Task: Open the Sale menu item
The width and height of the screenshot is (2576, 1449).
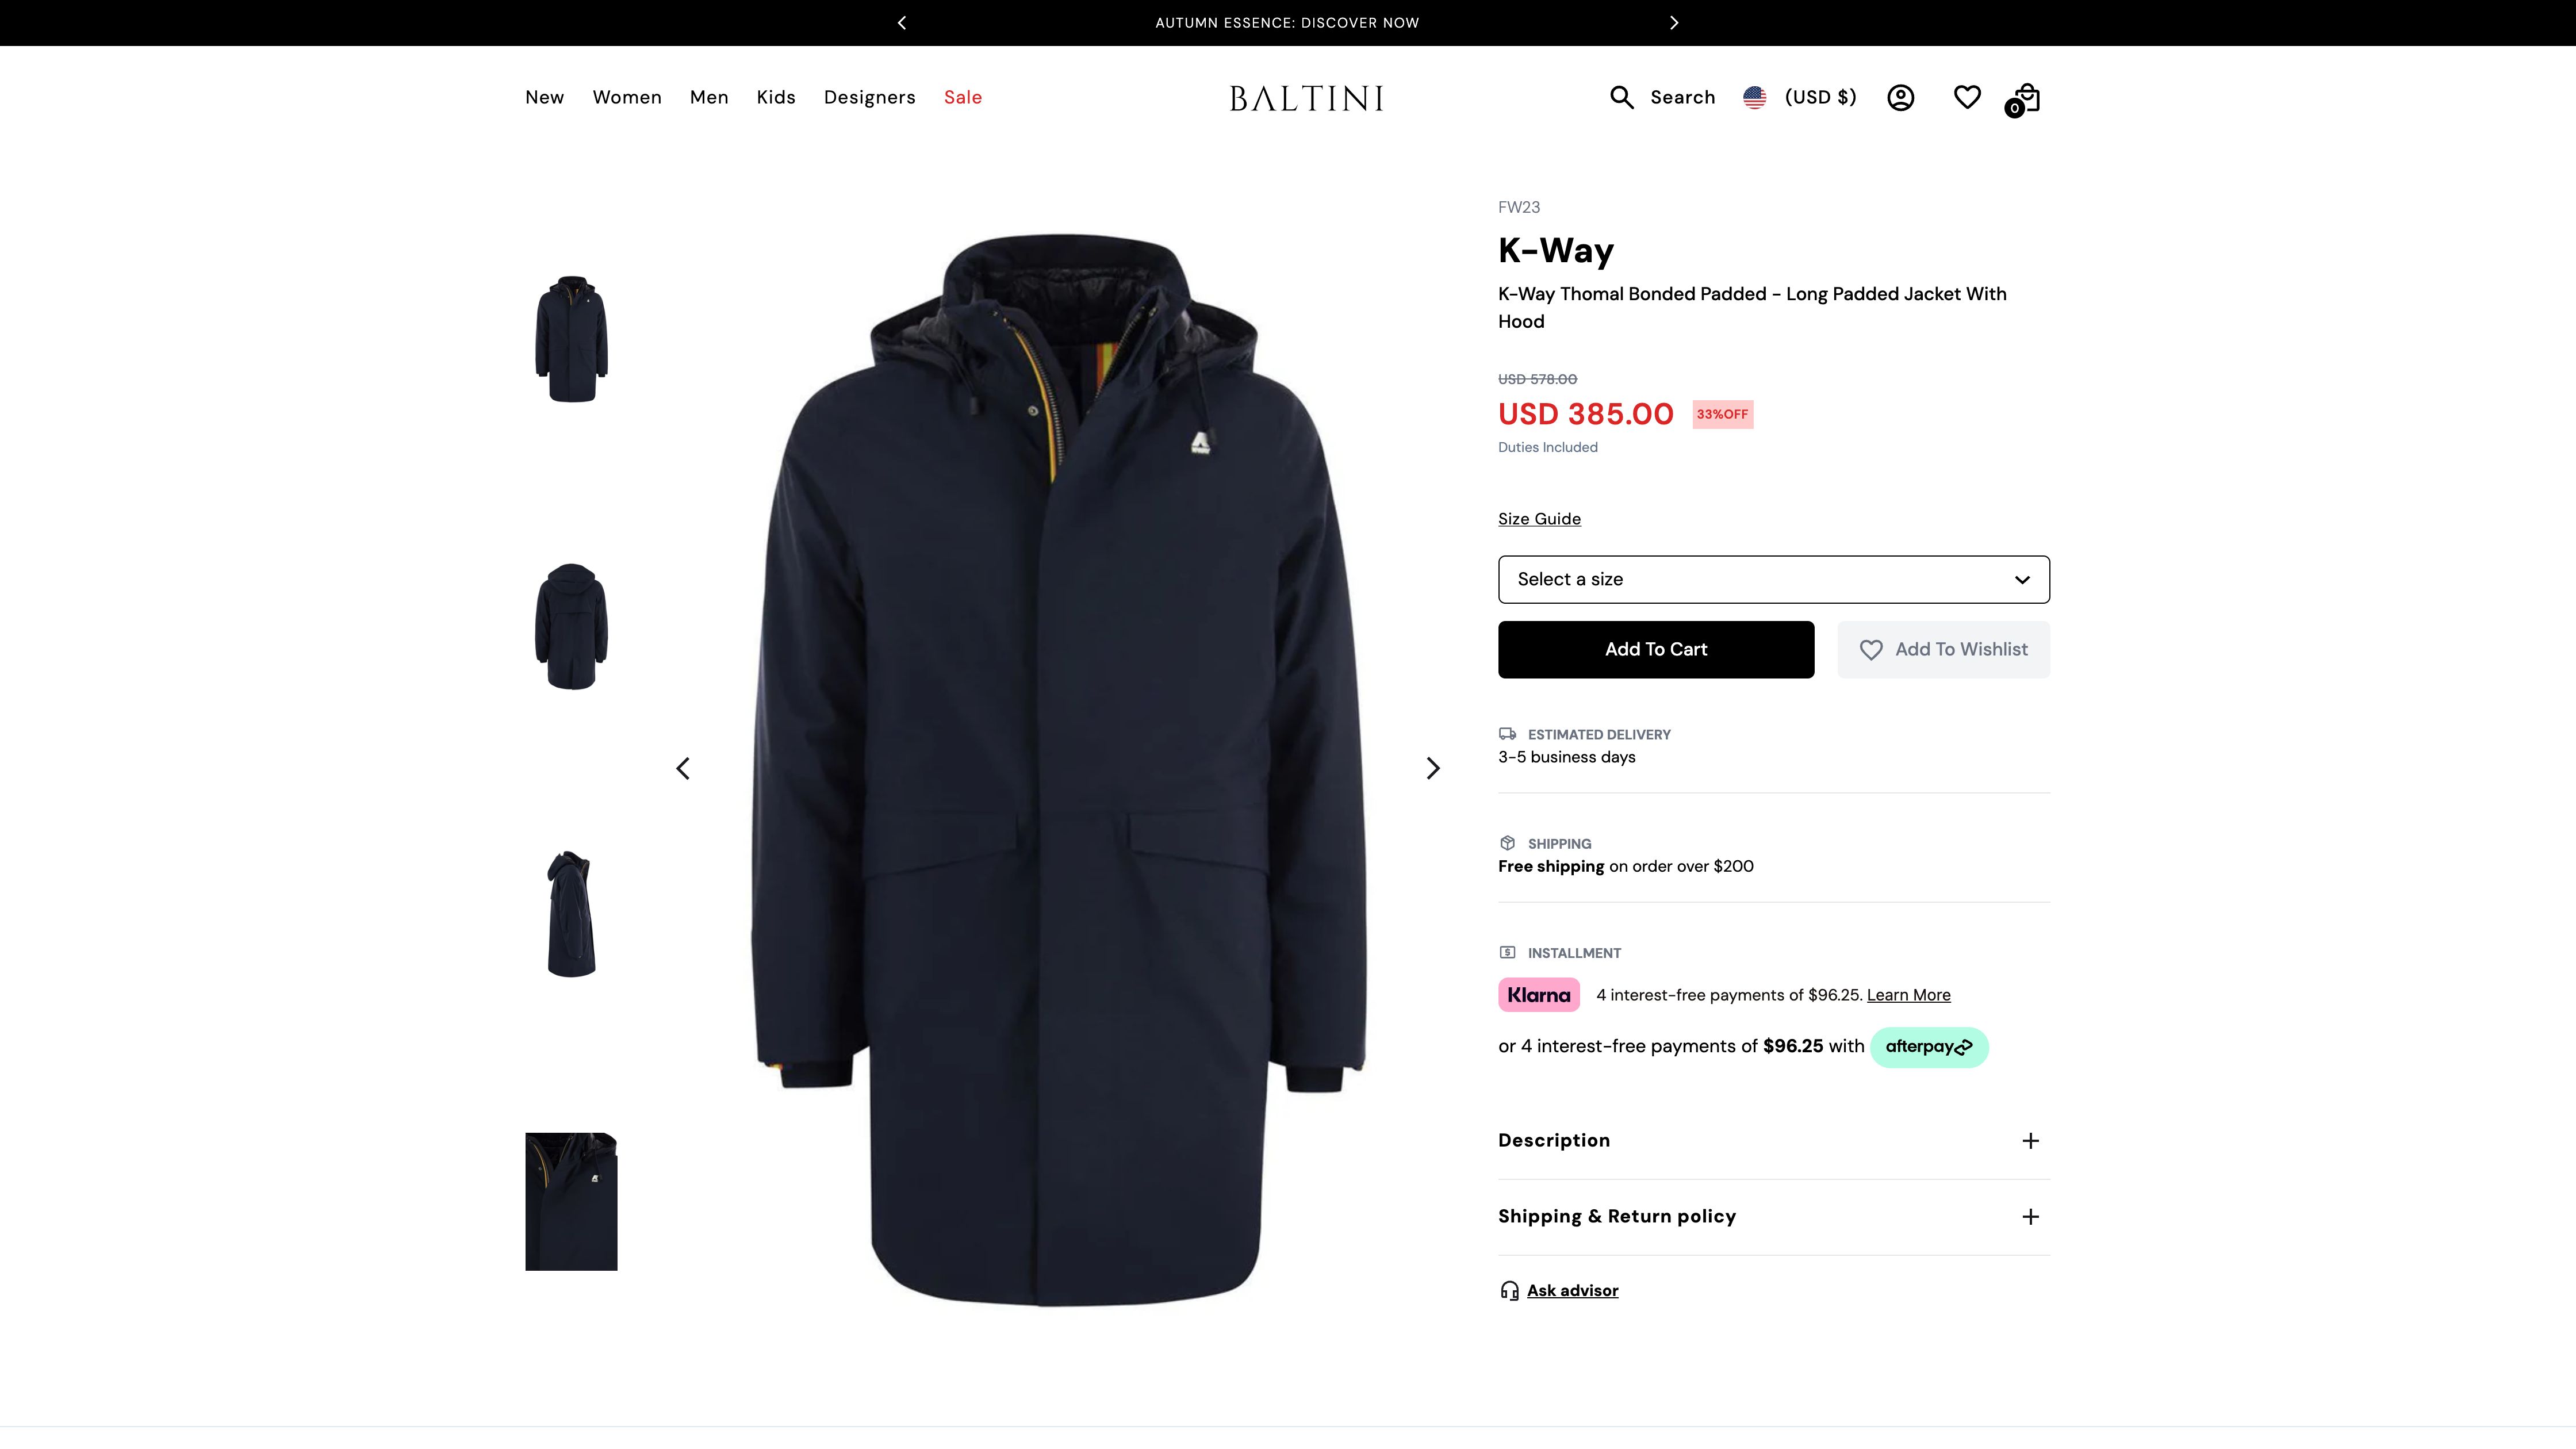Action: tap(963, 97)
